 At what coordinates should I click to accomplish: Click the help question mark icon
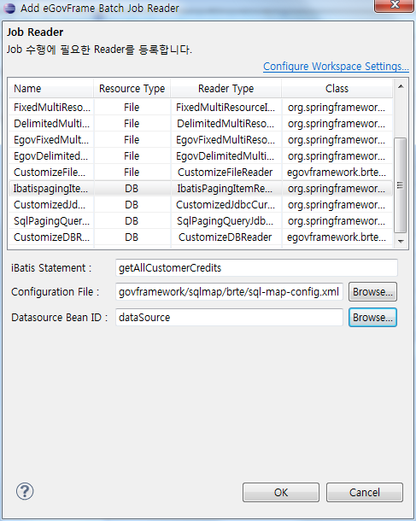pos(25,491)
